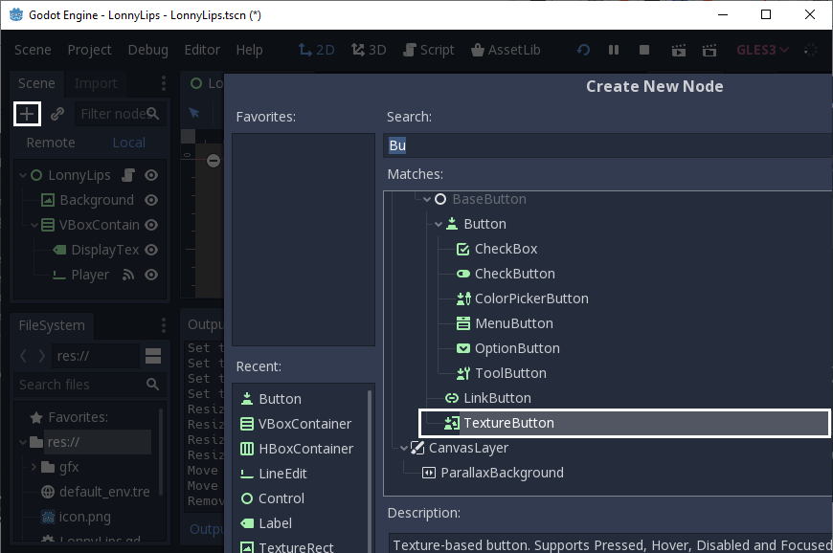Screen dimensions: 833x553
Task: Toggle visibility of DisplayText node
Action: [151, 250]
